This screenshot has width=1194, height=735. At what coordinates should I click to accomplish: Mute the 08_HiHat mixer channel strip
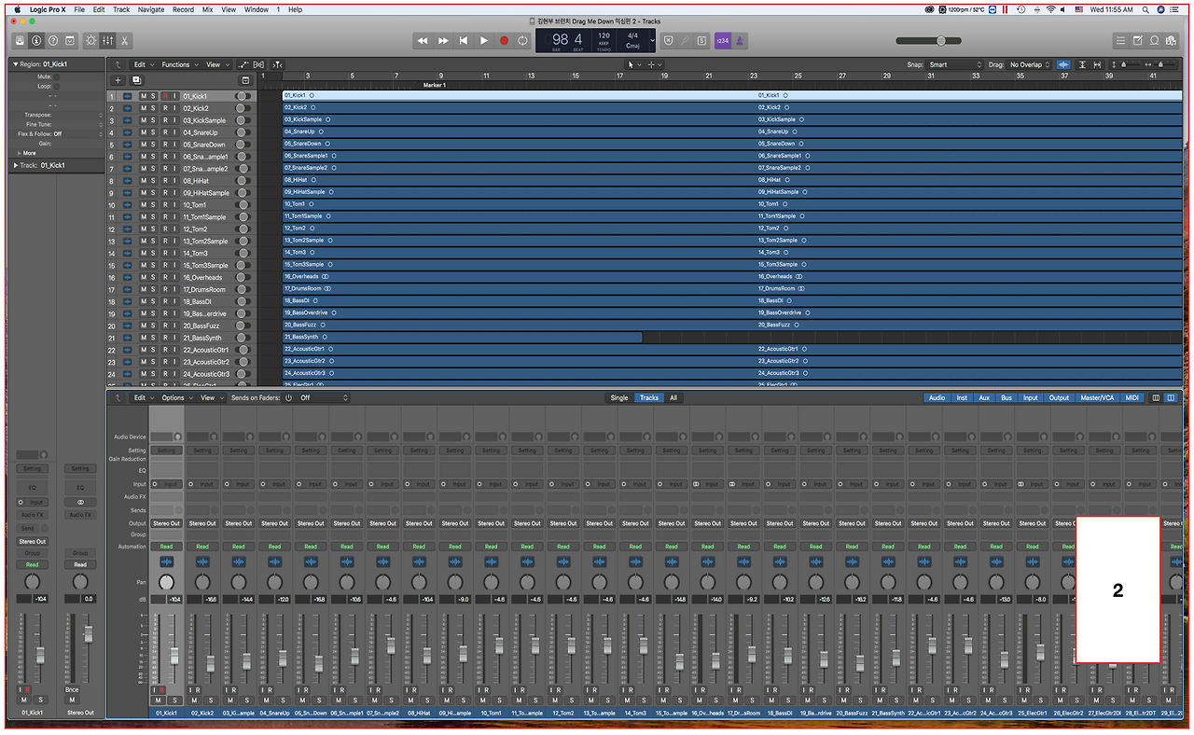410,700
